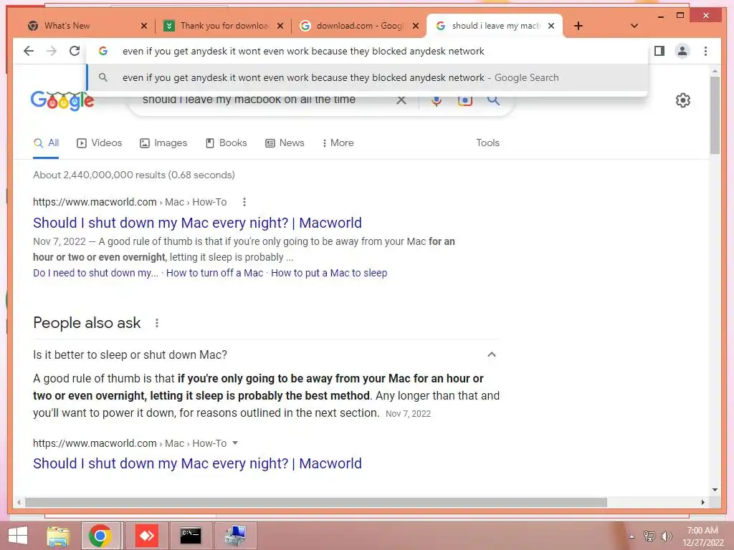The width and height of the screenshot is (734, 550).
Task: Toggle Chrome's side panel
Action: [x=659, y=51]
